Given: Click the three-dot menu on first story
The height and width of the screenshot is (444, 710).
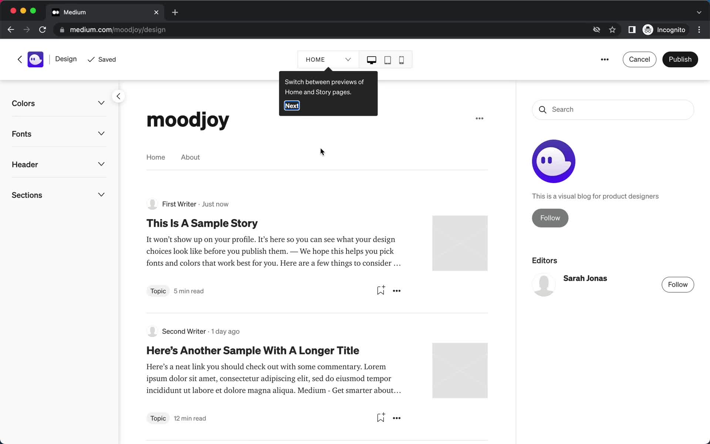Looking at the screenshot, I should pos(397,290).
